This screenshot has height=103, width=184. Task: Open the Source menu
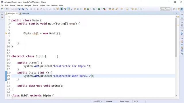point(12,5)
